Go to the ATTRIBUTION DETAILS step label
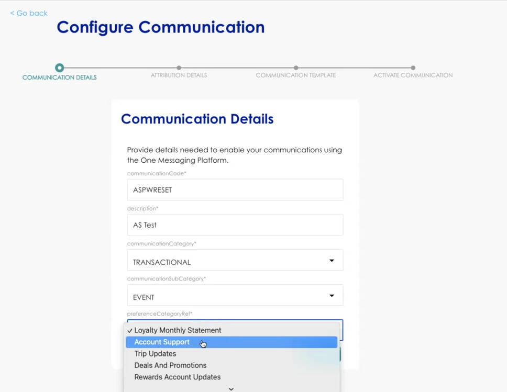Viewport: 507px width, 392px height. click(x=179, y=75)
